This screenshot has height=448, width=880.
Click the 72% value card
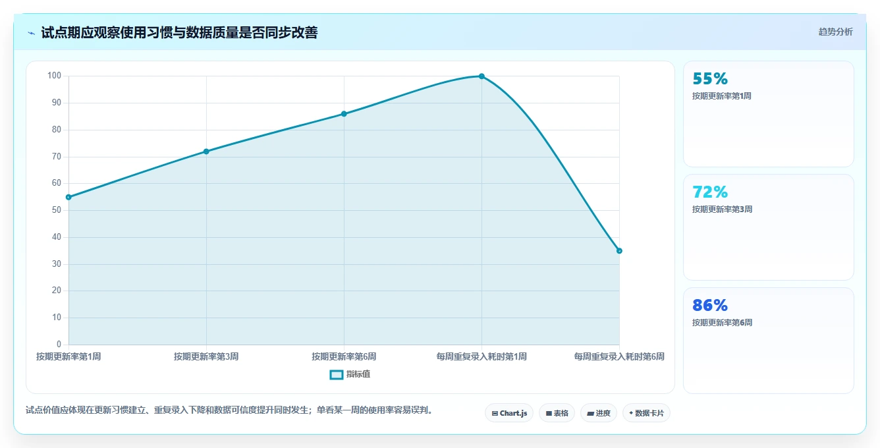coord(769,227)
